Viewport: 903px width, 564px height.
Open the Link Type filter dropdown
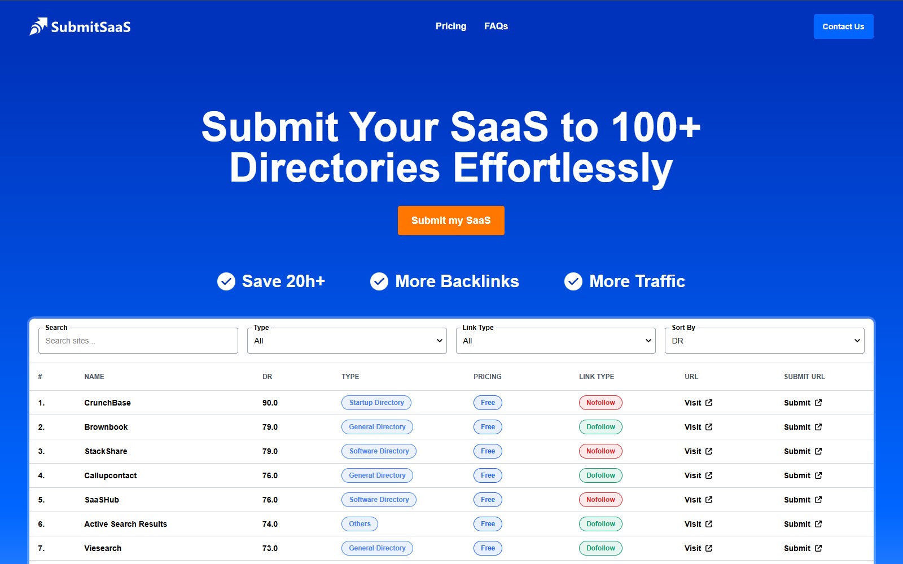pos(555,340)
